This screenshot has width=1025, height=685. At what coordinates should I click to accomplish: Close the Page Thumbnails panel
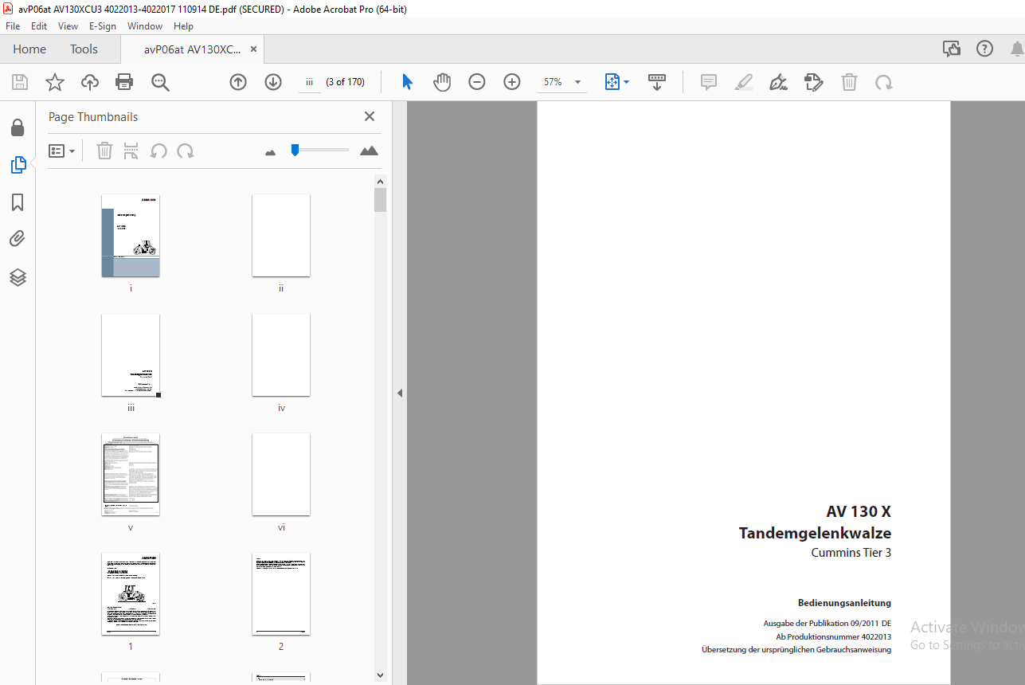click(370, 116)
